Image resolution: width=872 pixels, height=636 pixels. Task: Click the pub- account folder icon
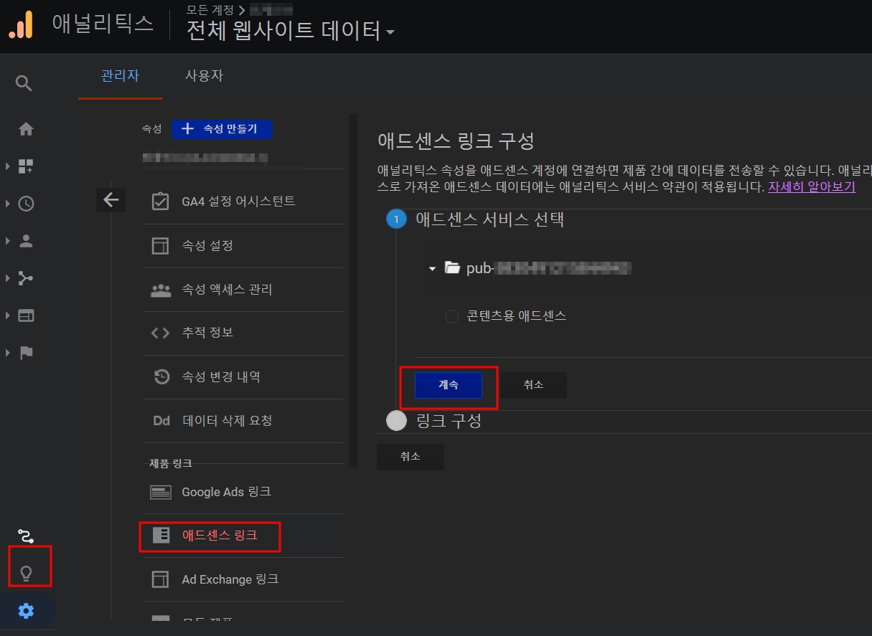(452, 268)
